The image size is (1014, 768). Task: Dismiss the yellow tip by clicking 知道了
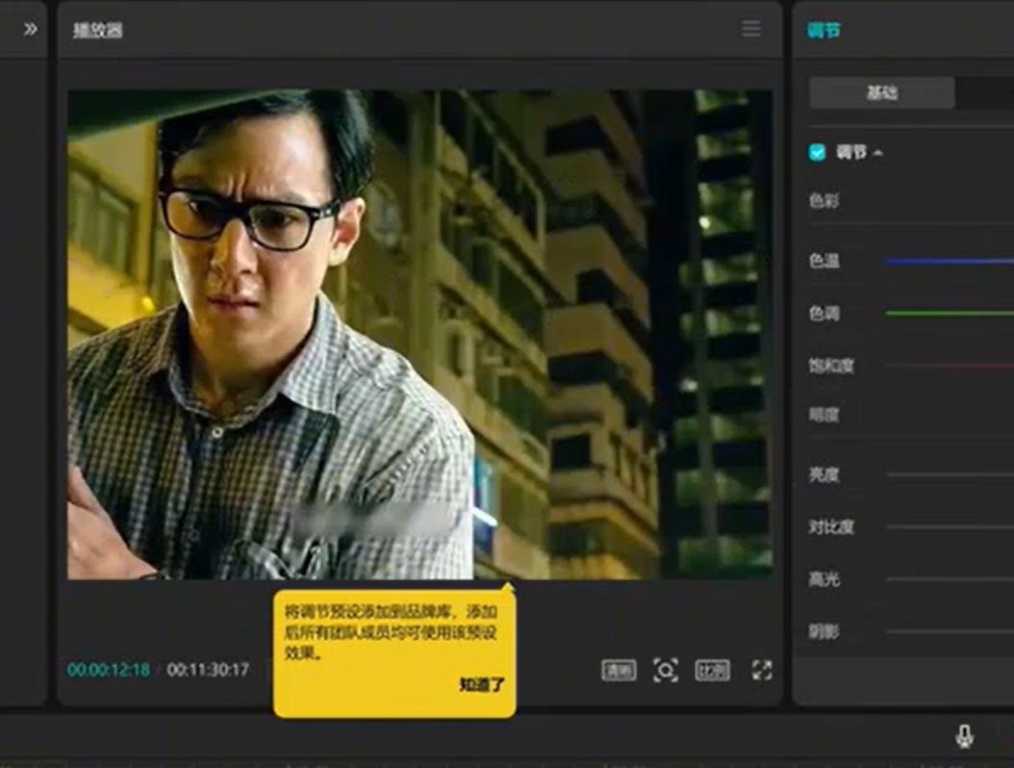click(482, 684)
